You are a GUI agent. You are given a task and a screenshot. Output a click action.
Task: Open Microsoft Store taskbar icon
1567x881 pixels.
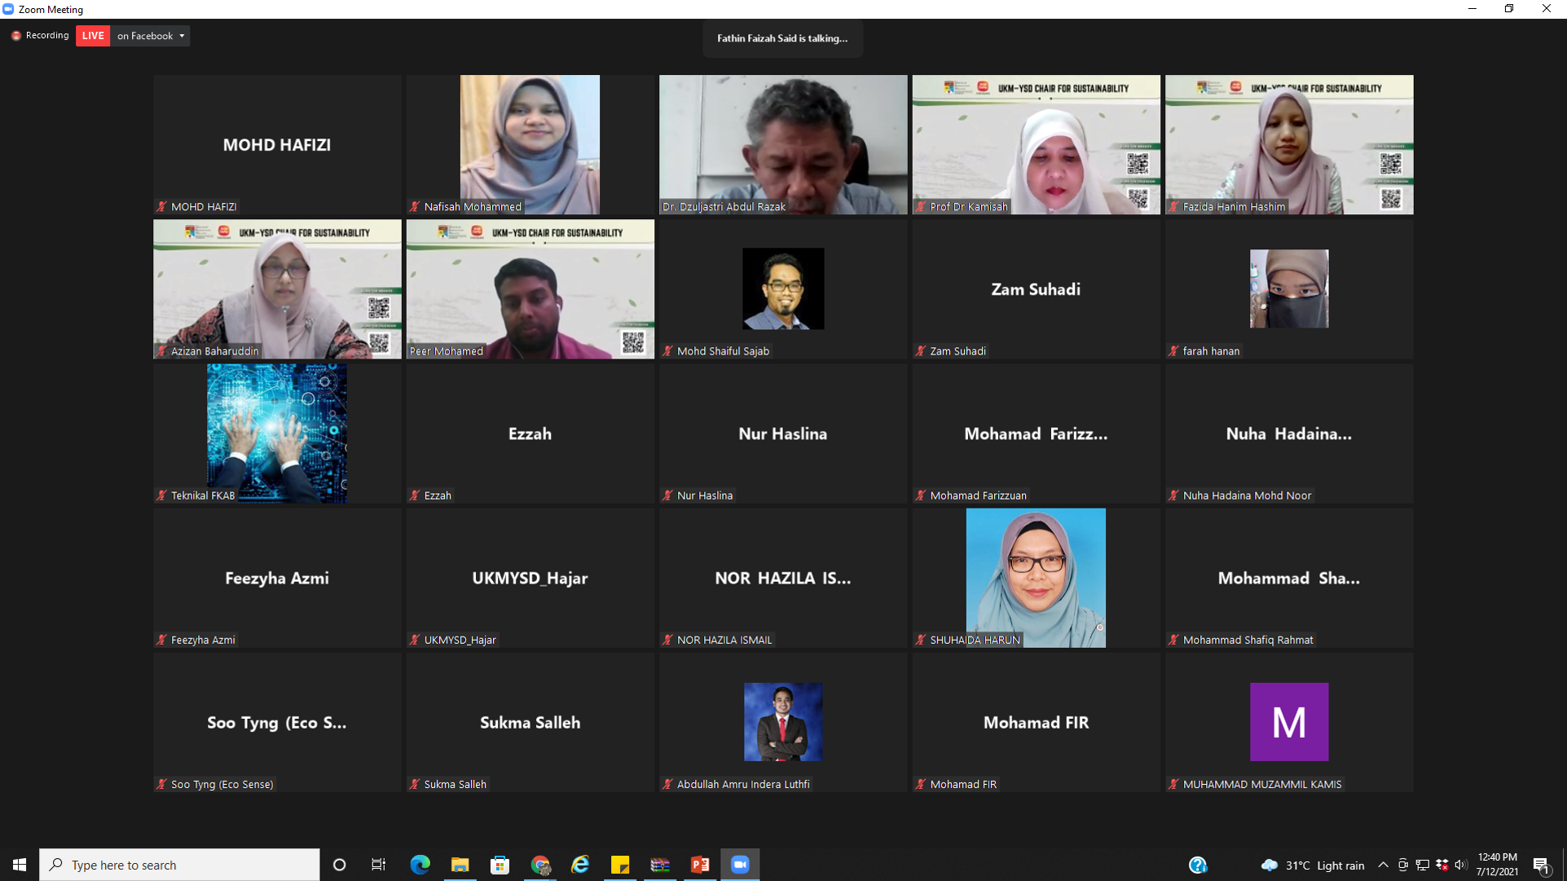500,865
